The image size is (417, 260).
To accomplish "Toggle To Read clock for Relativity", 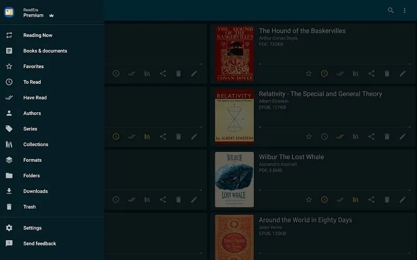I will pyautogui.click(x=324, y=137).
